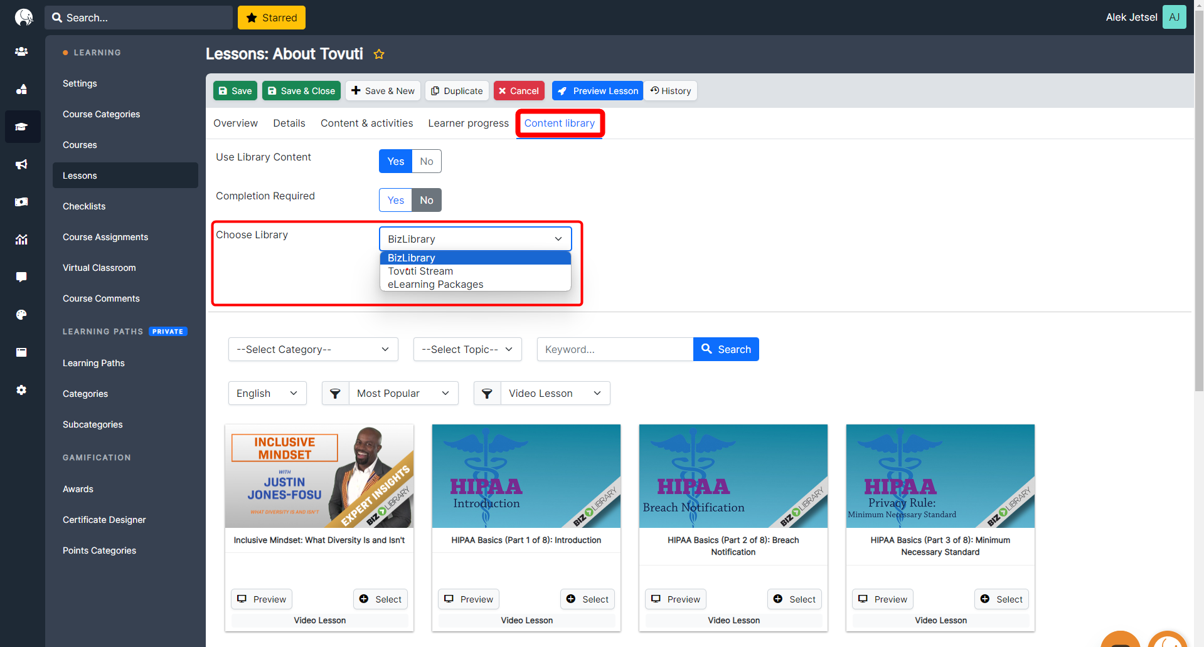Viewport: 1204px width, 647px height.
Task: Open the megaphone sidebar icon
Action: (21, 164)
